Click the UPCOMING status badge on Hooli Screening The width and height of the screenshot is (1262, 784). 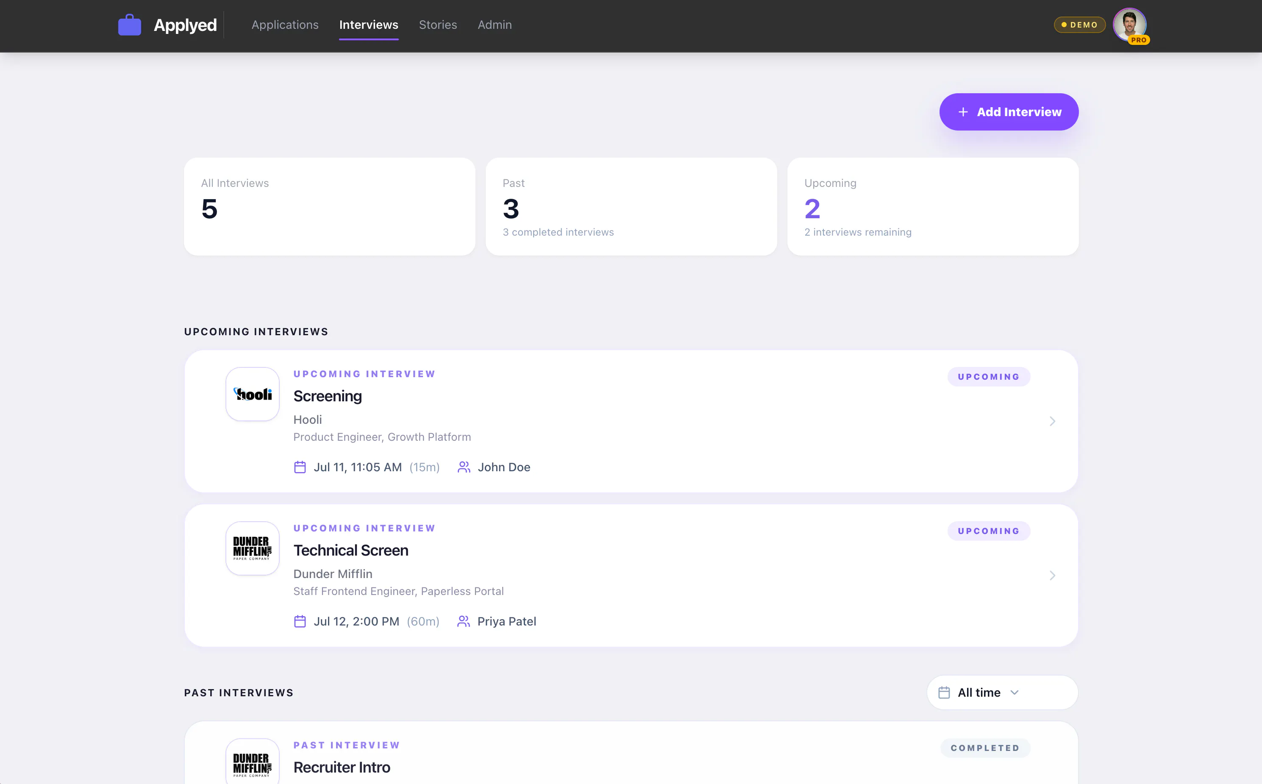point(988,377)
